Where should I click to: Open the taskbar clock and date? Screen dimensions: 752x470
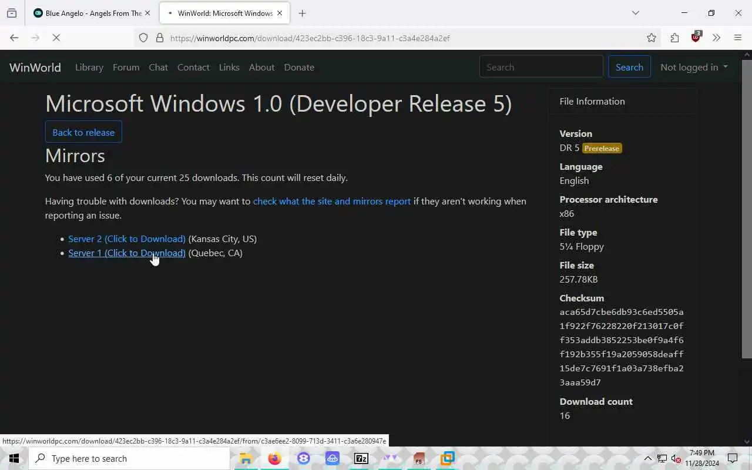click(x=702, y=458)
